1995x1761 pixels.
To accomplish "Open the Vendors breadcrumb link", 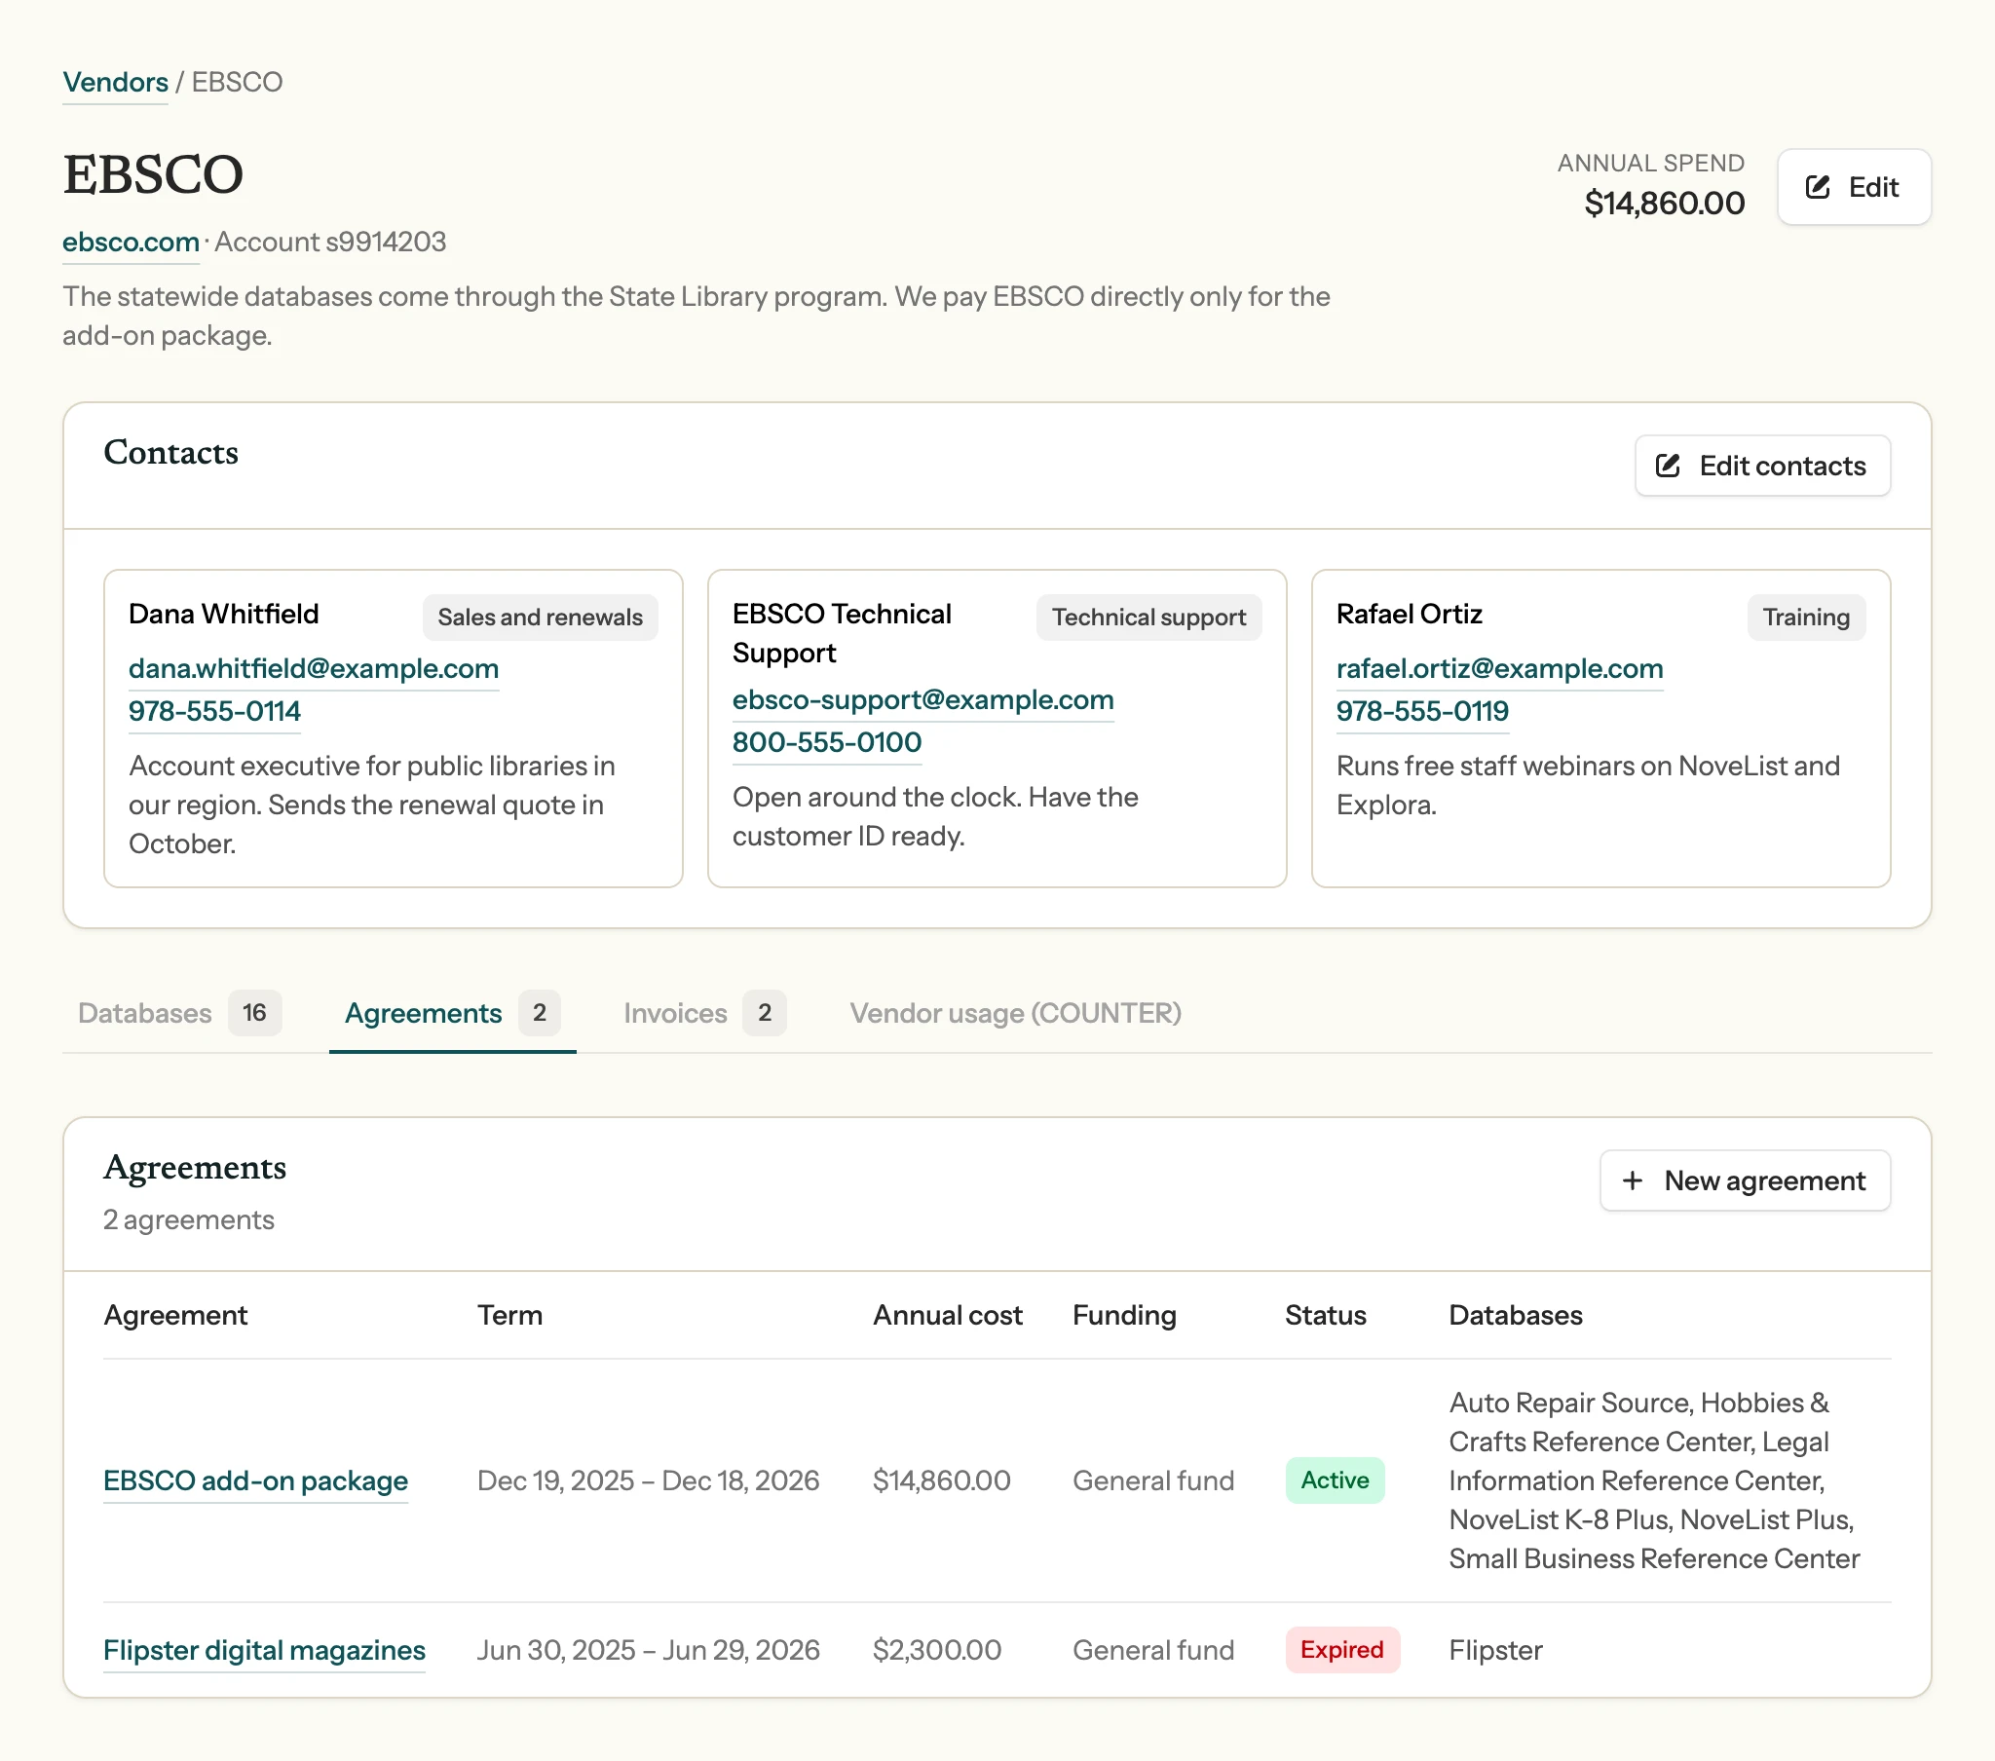I will tap(115, 82).
